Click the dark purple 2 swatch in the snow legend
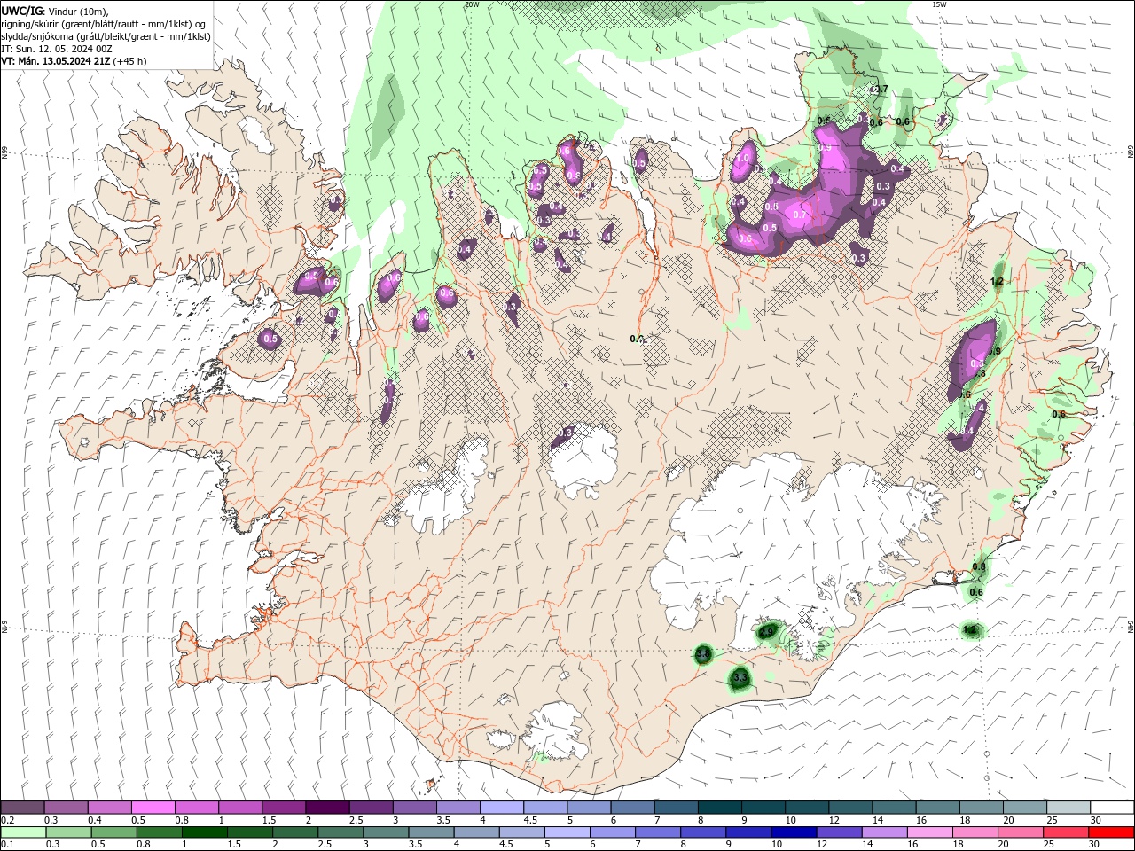Image resolution: width=1135 pixels, height=851 pixels. [x=327, y=808]
